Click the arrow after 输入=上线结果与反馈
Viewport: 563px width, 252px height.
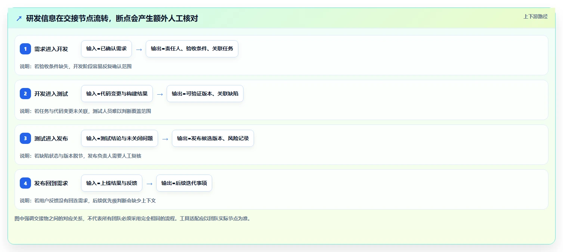149,183
